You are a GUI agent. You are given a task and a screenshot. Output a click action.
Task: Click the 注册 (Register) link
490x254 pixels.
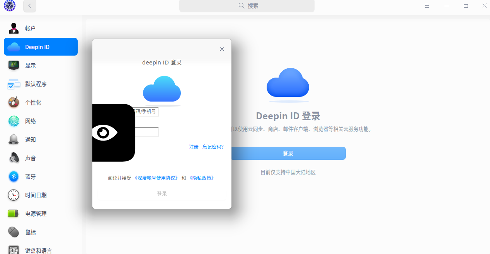click(194, 147)
